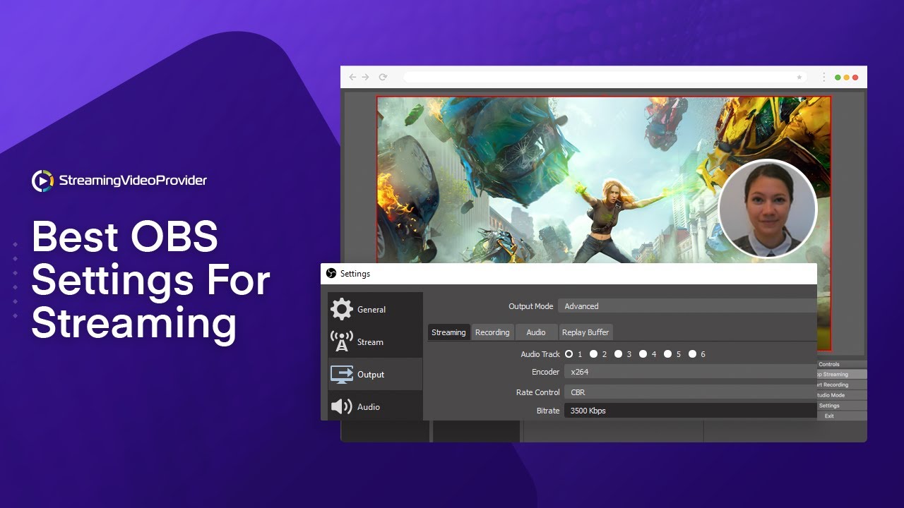Switch to the Streaming tab
This screenshot has width=904, height=508.
(448, 332)
